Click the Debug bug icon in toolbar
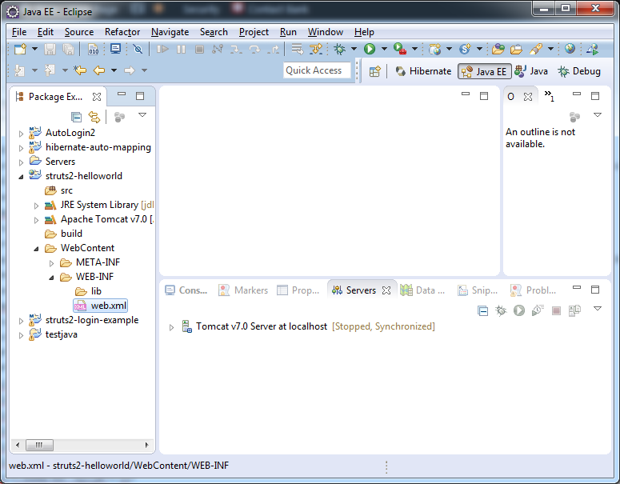Viewport: 620px width, 484px height. 339,49
